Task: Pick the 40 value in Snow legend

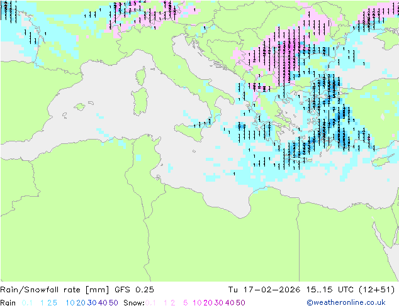Action: click(x=230, y=303)
